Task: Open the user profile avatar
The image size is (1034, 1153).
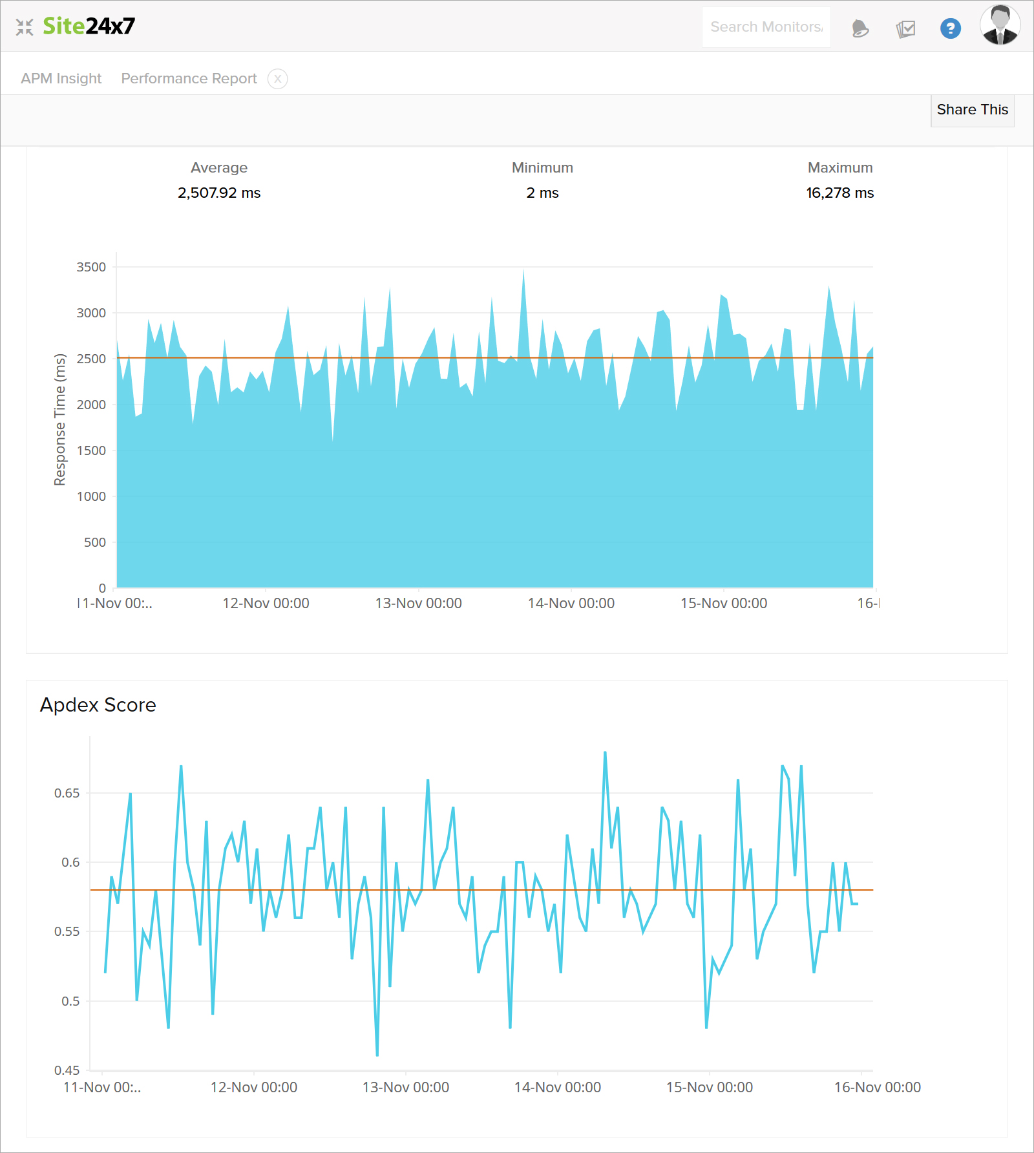Action: pyautogui.click(x=1000, y=25)
